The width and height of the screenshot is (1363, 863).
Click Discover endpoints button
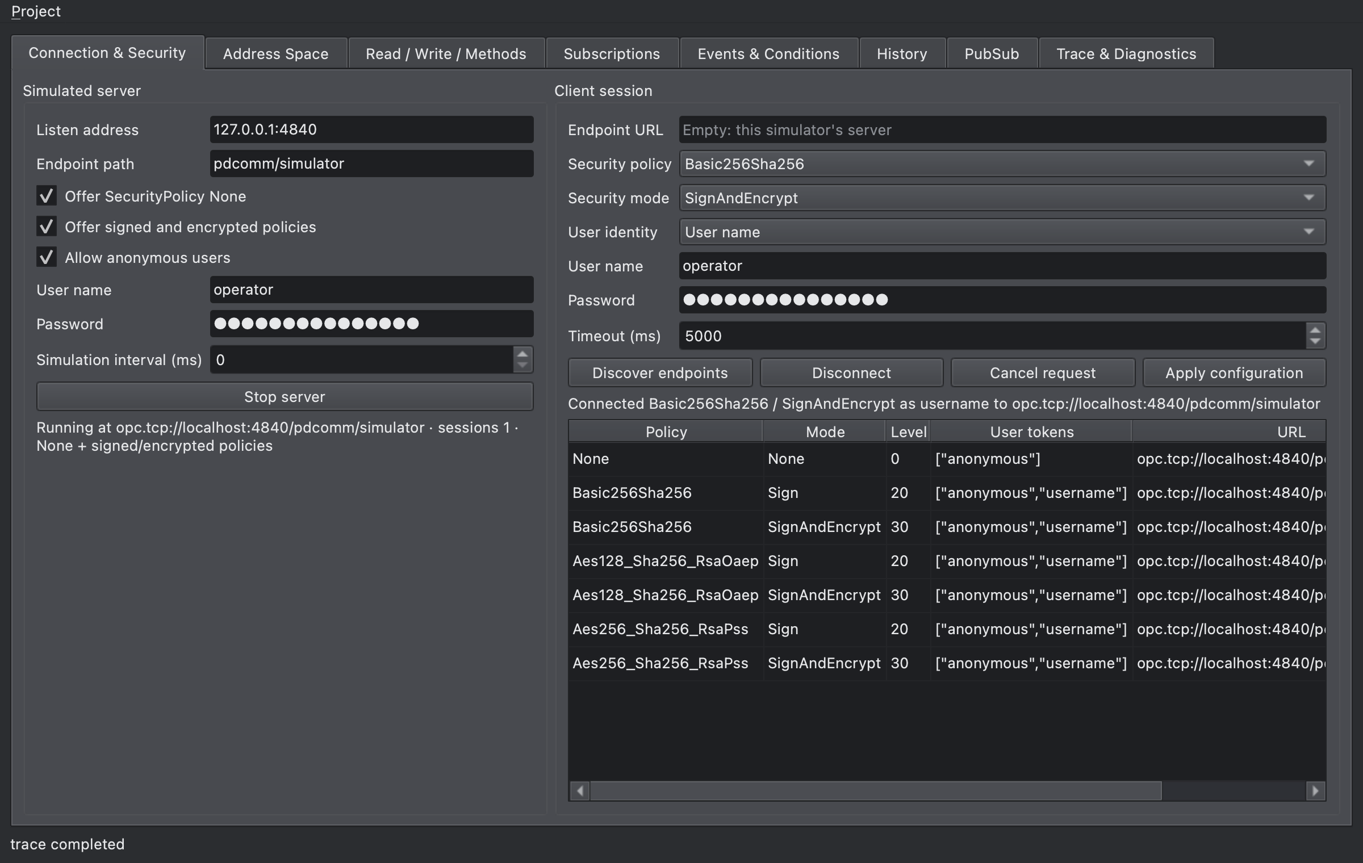tap(660, 372)
